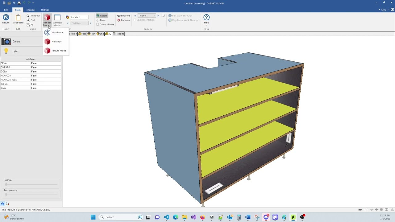The height and width of the screenshot is (222, 395).
Task: Open the File menu tab
Action: 6,10
